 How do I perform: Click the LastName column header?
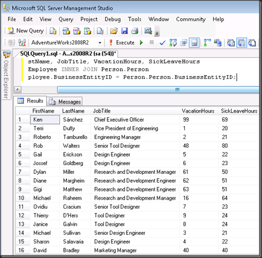point(75,111)
